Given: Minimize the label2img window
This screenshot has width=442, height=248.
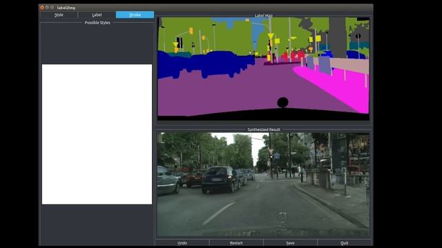Looking at the screenshot, I should [47, 8].
